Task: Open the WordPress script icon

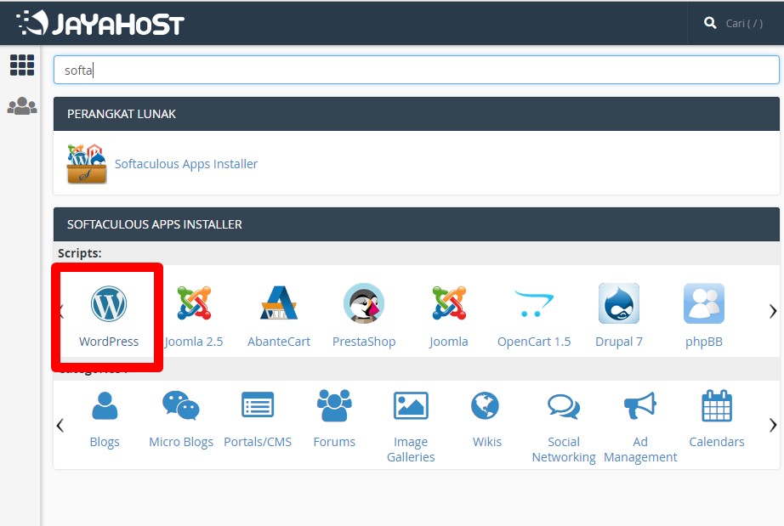Action: click(109, 303)
